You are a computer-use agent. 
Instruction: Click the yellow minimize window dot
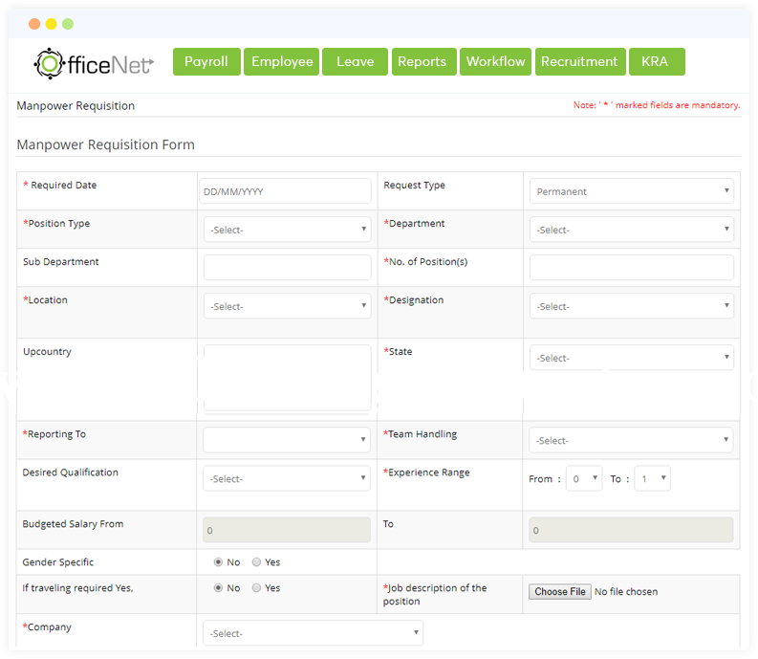(x=52, y=24)
